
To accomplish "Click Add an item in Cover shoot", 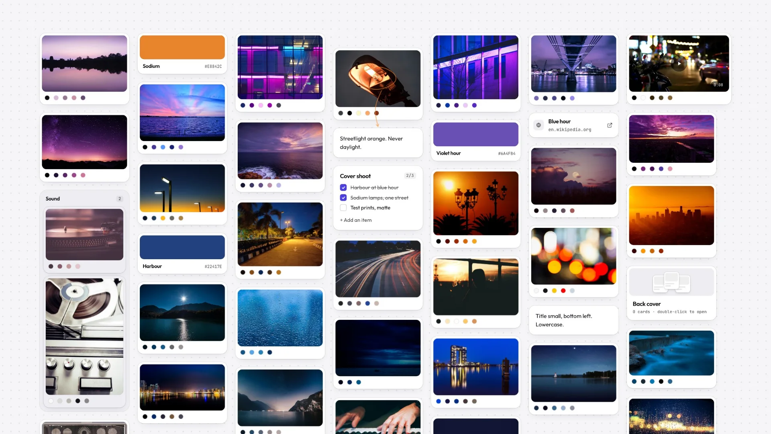I will coord(356,220).
